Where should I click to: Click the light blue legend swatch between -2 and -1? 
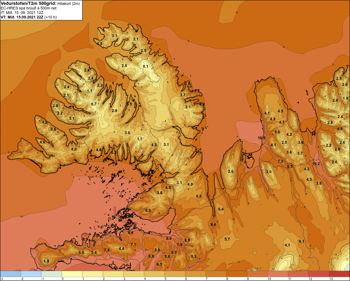(x=31, y=274)
